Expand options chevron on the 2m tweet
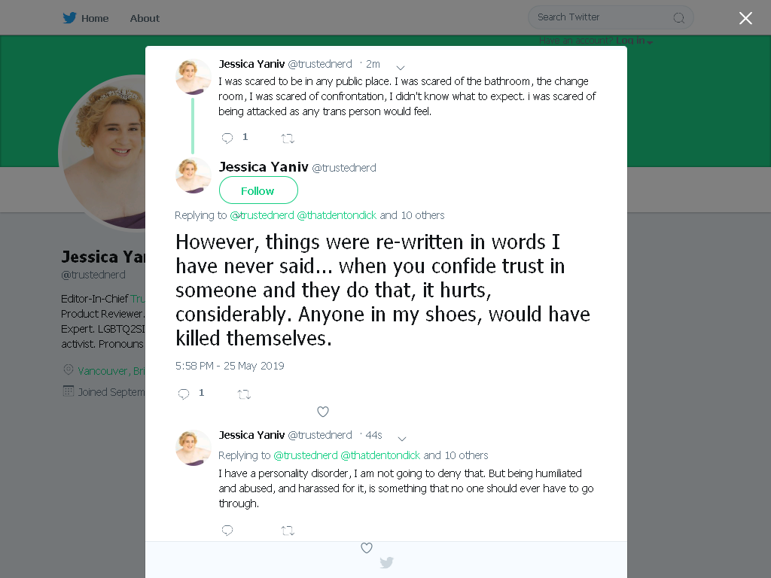The image size is (771, 578). click(401, 67)
